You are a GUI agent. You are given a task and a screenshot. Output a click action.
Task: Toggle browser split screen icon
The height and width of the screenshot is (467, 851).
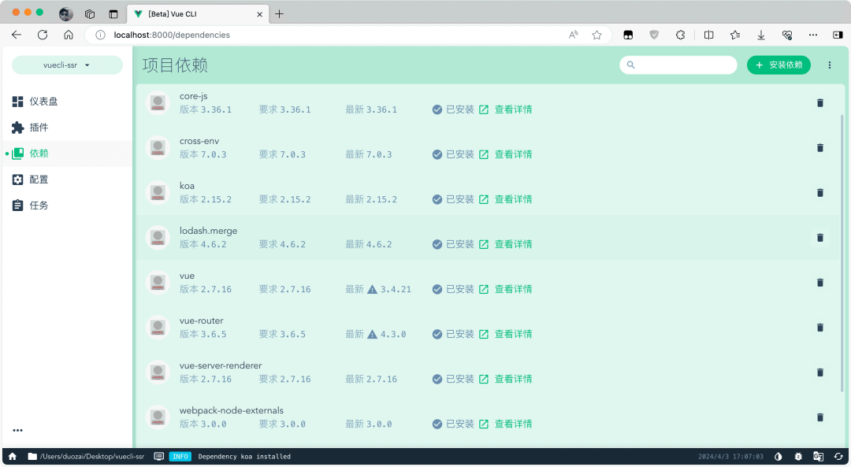(709, 35)
